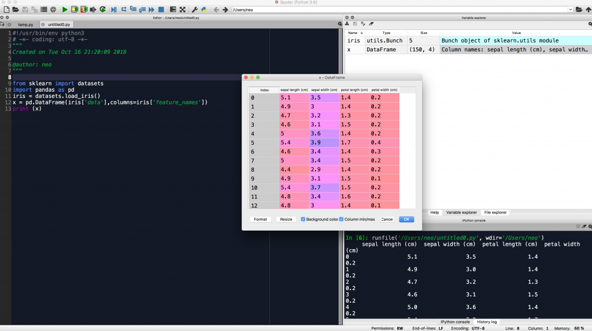Go back with left arrow icon

[216, 9]
